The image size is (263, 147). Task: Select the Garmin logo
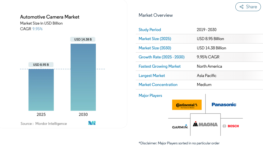coord(180,127)
